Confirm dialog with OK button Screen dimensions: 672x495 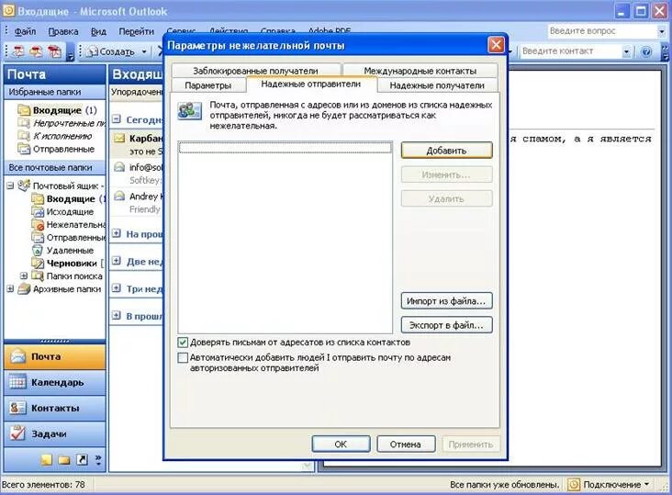pyautogui.click(x=341, y=444)
